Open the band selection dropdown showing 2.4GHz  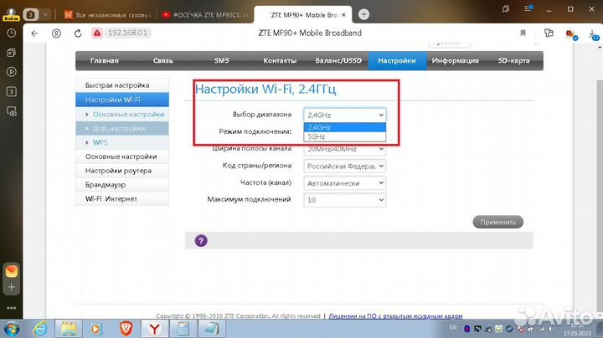pos(344,115)
